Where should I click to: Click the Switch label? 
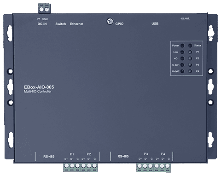[x=61, y=24]
